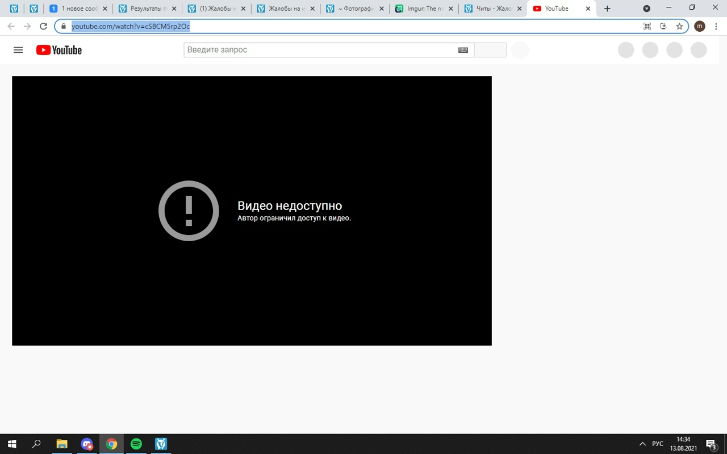Click the QR code icon in address bar
Screen dimensions: 727x454
click(647, 26)
